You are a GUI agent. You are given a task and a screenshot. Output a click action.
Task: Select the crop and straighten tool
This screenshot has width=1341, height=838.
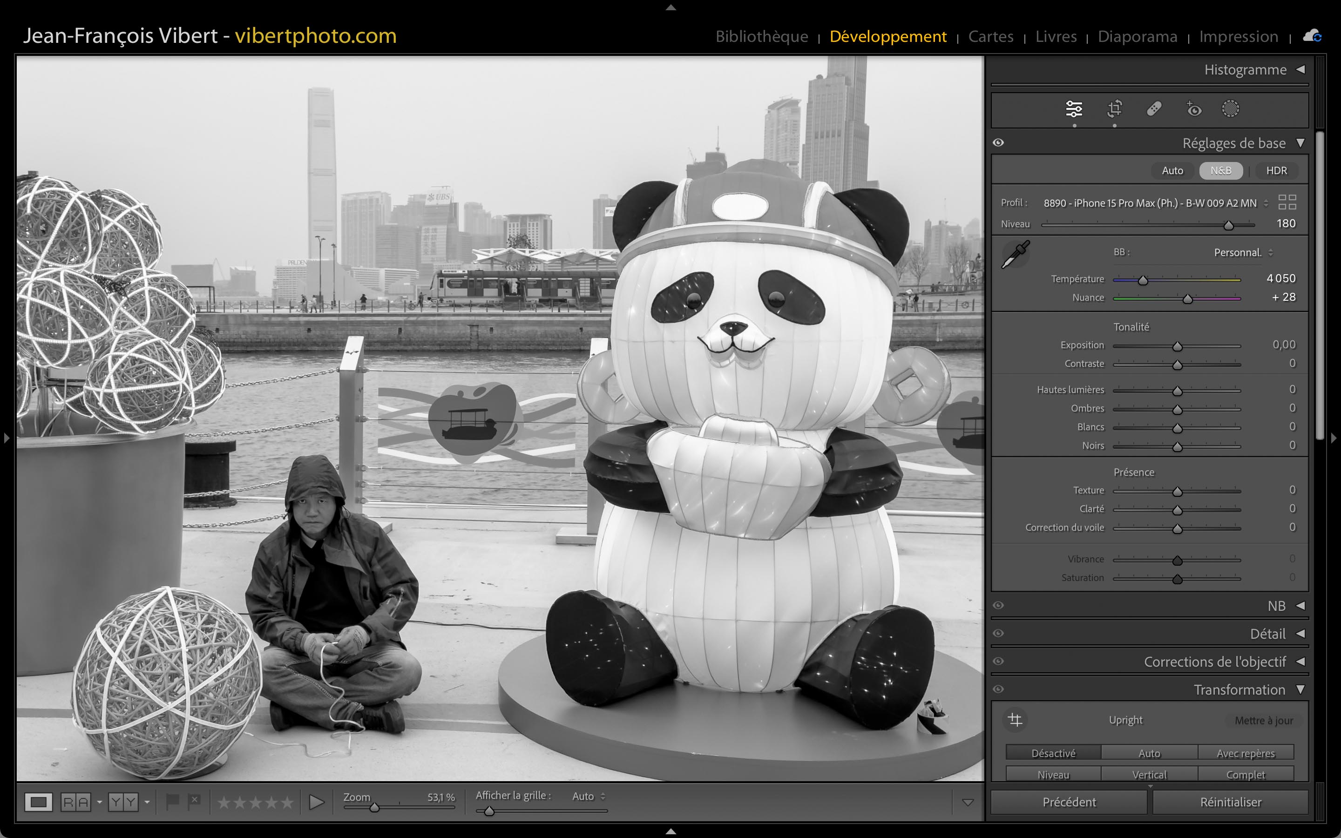(x=1114, y=108)
